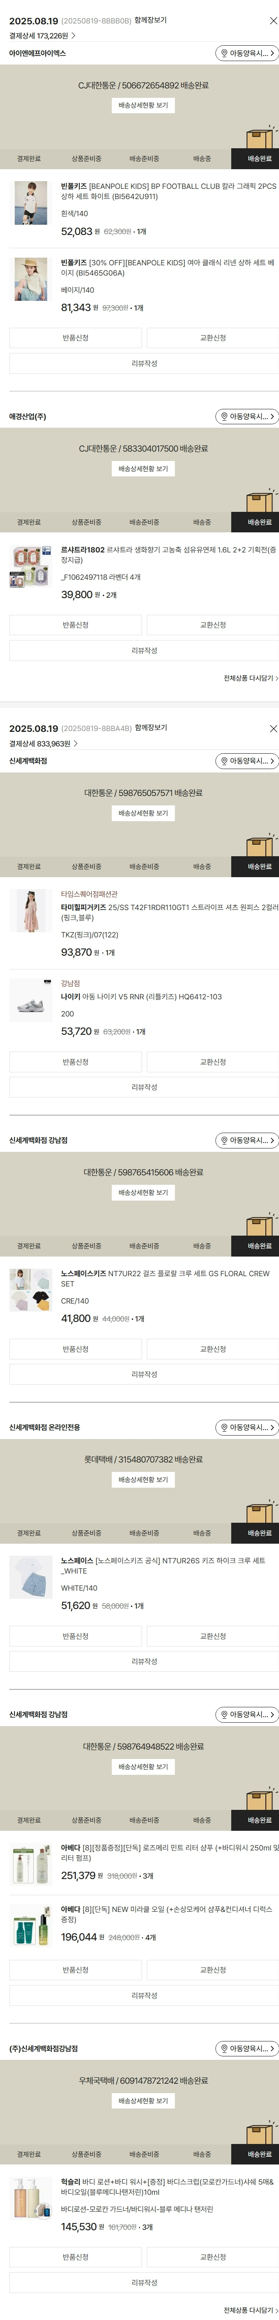Tap location pin for 신세계백화점 온라인전용 seller

pos(223,1427)
